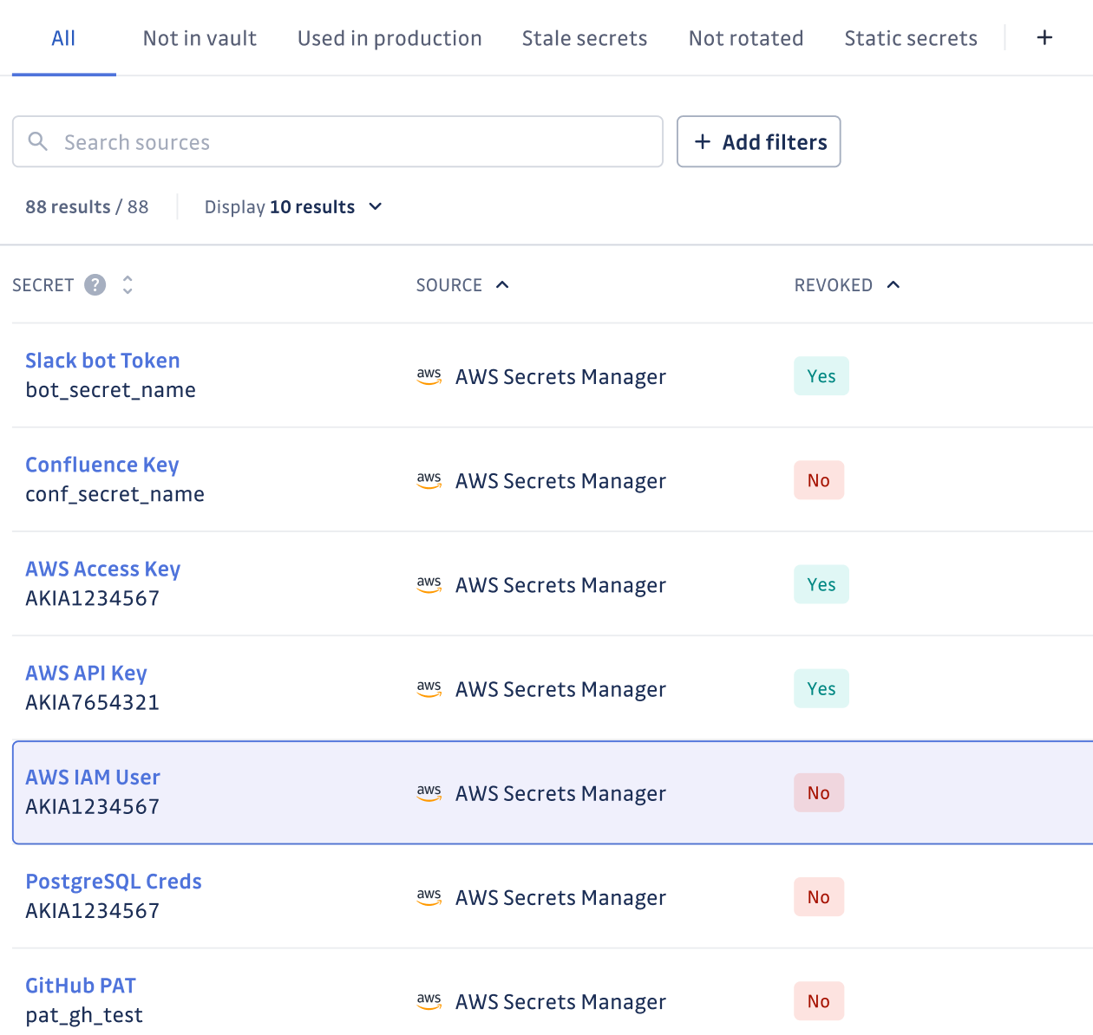Open the Slack bot Token secret link
Image resolution: width=1093 pixels, height=1035 pixels.
click(102, 360)
